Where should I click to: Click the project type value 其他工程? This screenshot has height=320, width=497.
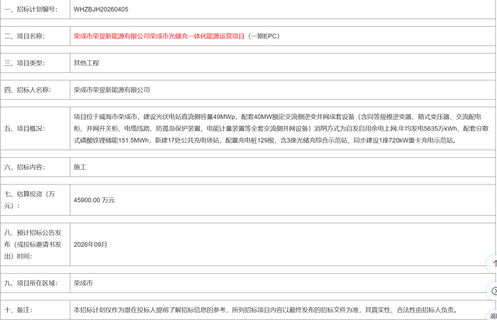coord(87,63)
